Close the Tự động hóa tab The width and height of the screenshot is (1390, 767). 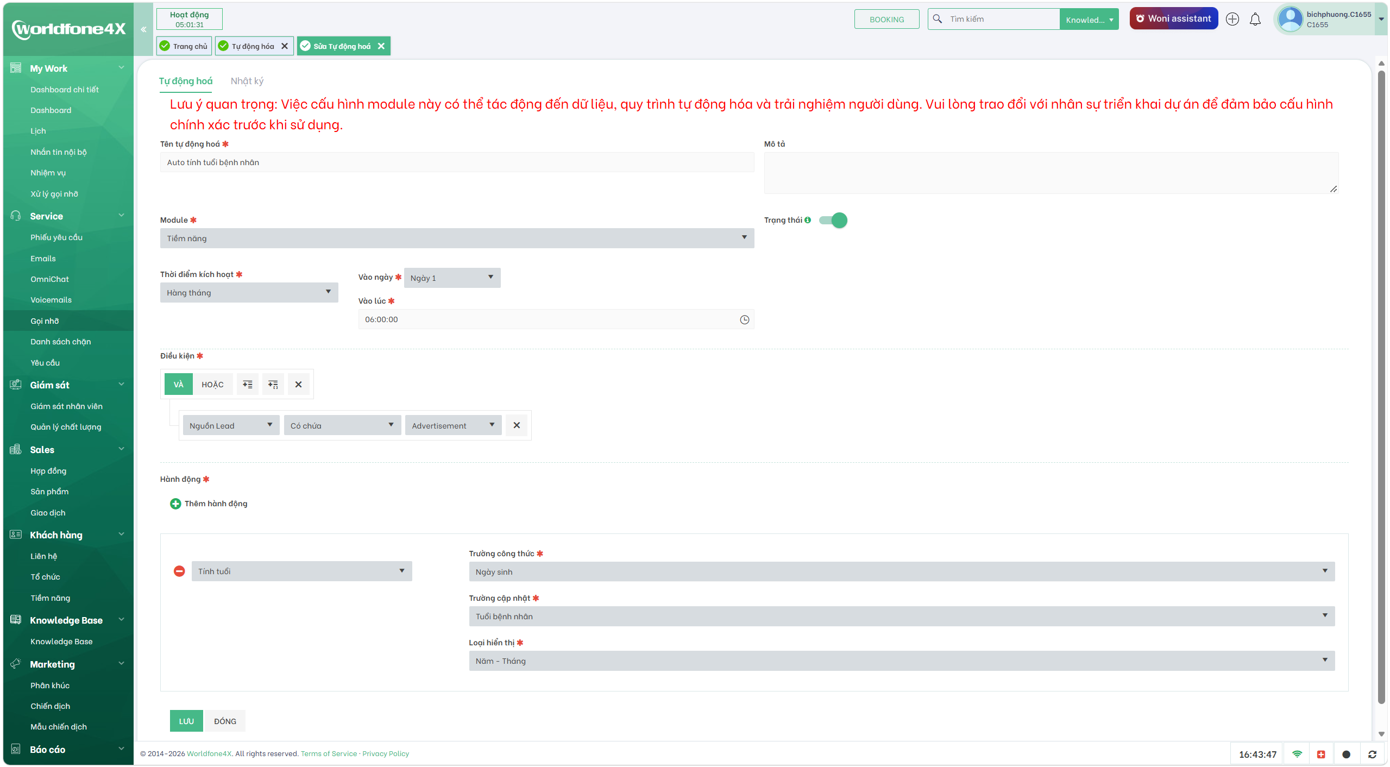pos(284,46)
